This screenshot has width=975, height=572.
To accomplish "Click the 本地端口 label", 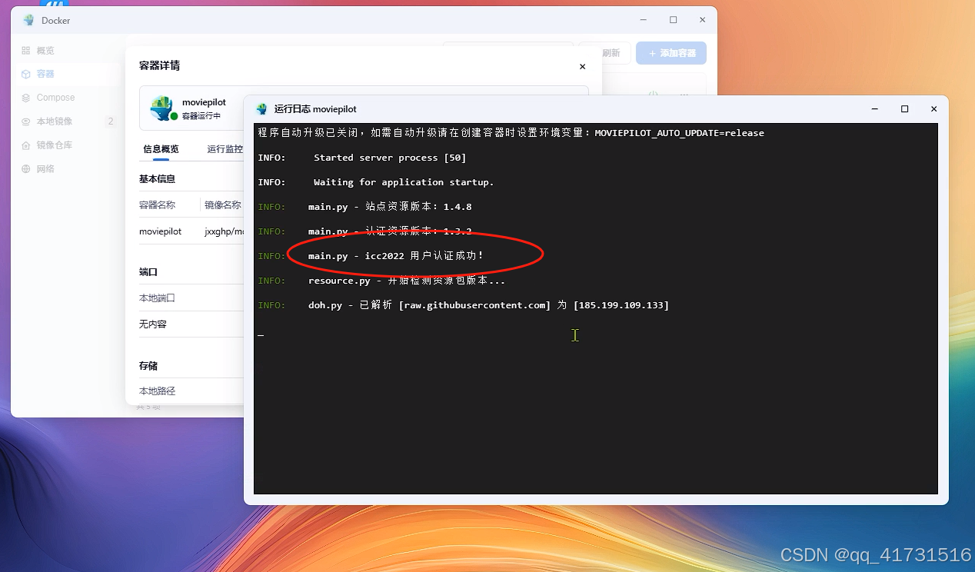I will point(157,298).
